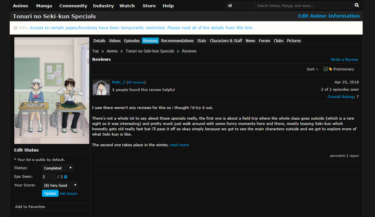
Task: Switch to the Forum tab
Action: 264,41
